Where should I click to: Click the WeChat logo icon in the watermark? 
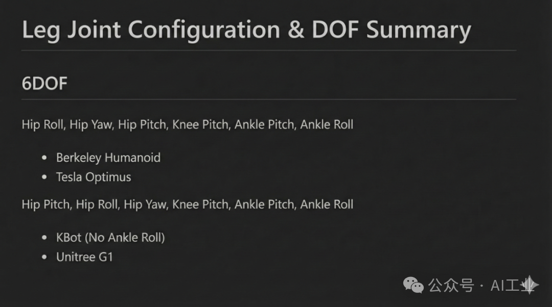coord(413,286)
